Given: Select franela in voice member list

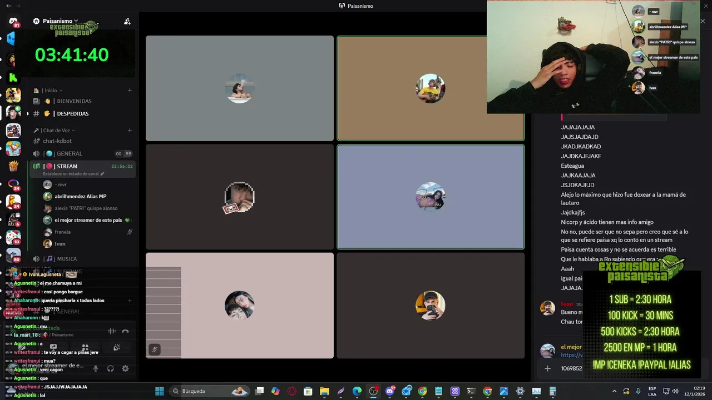Looking at the screenshot, I should pyautogui.click(x=88, y=232).
